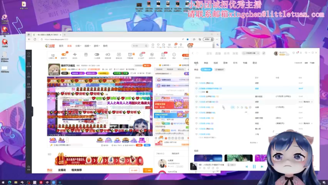Go back in the music player window
Viewport: 328px width, 185px height.
coord(193,53)
